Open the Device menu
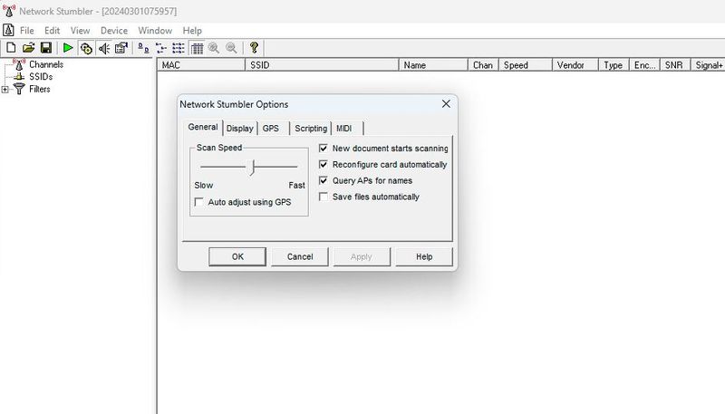This screenshot has width=725, height=414. tap(114, 31)
